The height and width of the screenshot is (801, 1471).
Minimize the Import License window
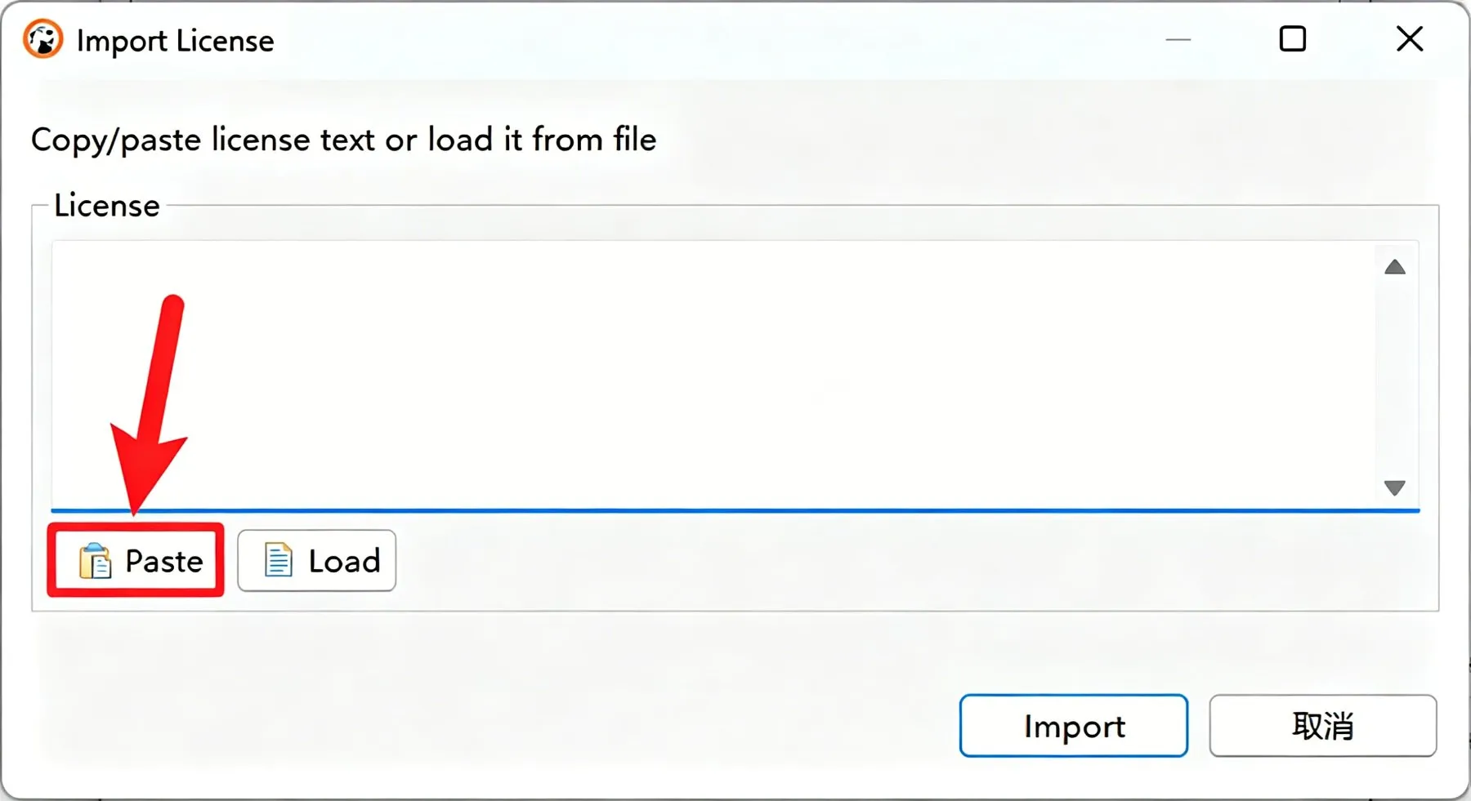click(x=1178, y=39)
